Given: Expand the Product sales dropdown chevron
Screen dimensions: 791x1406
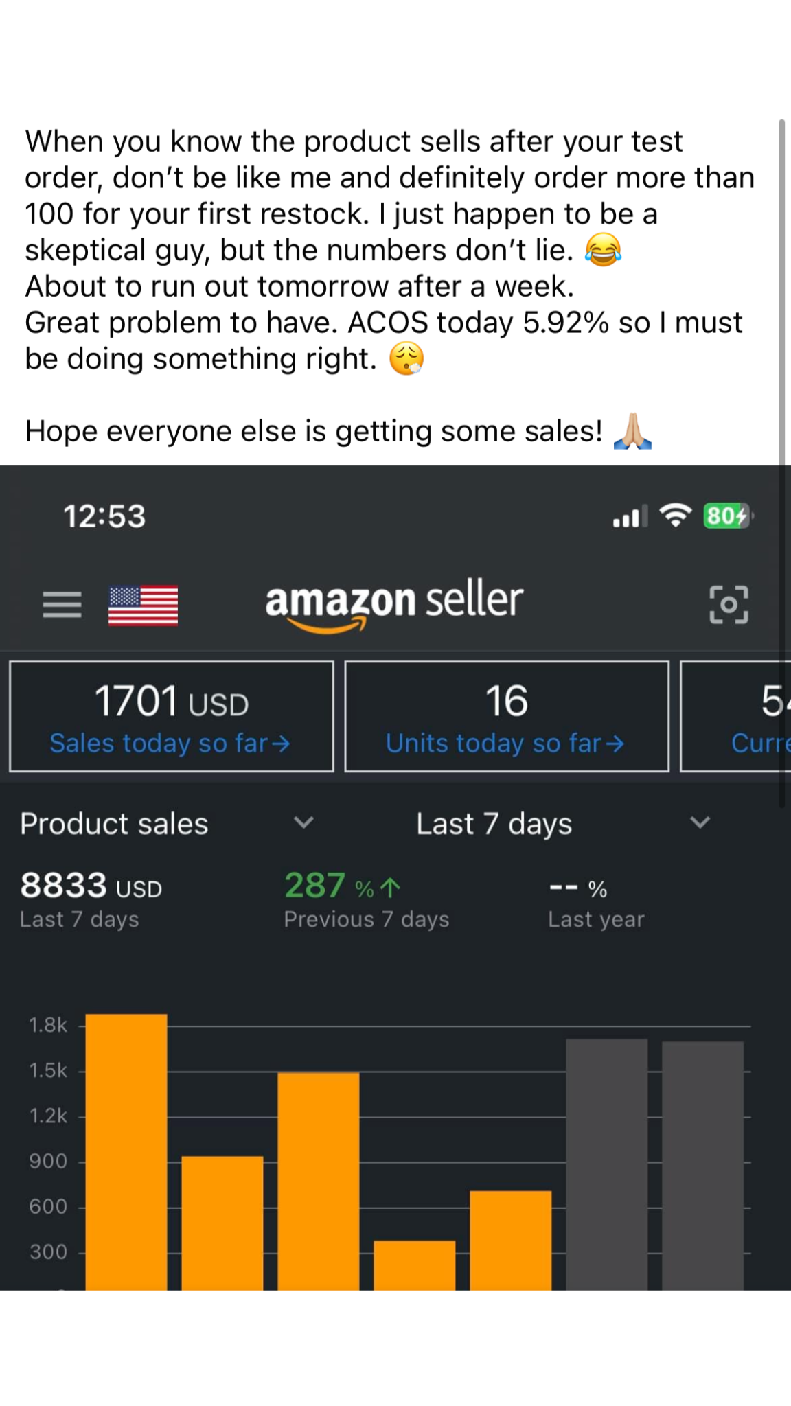Looking at the screenshot, I should coord(303,822).
